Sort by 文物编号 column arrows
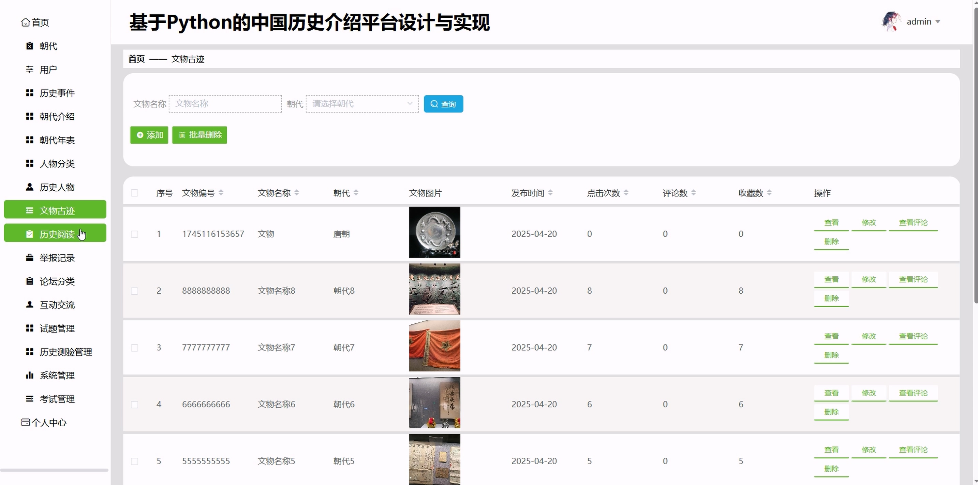Viewport: 978px width, 485px height. point(221,193)
